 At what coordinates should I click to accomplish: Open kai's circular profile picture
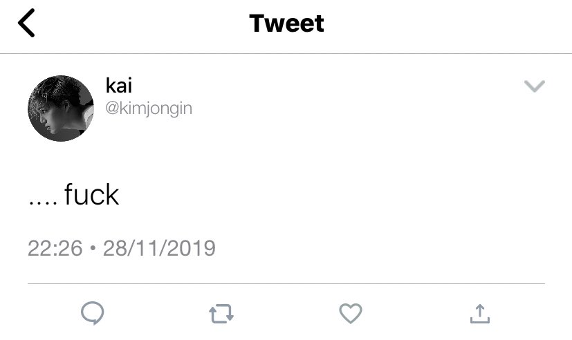point(61,108)
